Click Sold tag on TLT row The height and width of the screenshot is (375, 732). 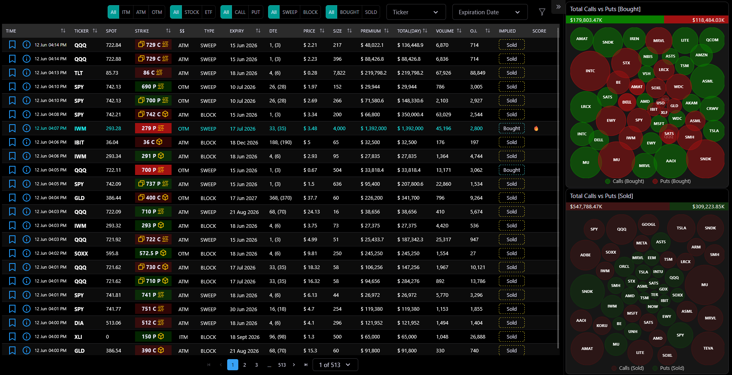point(512,73)
